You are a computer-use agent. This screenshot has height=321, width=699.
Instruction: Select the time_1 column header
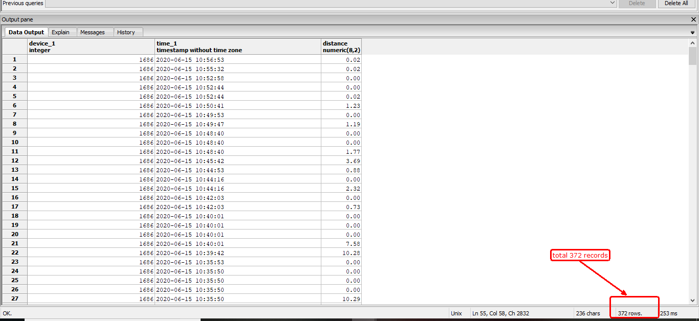(238, 47)
